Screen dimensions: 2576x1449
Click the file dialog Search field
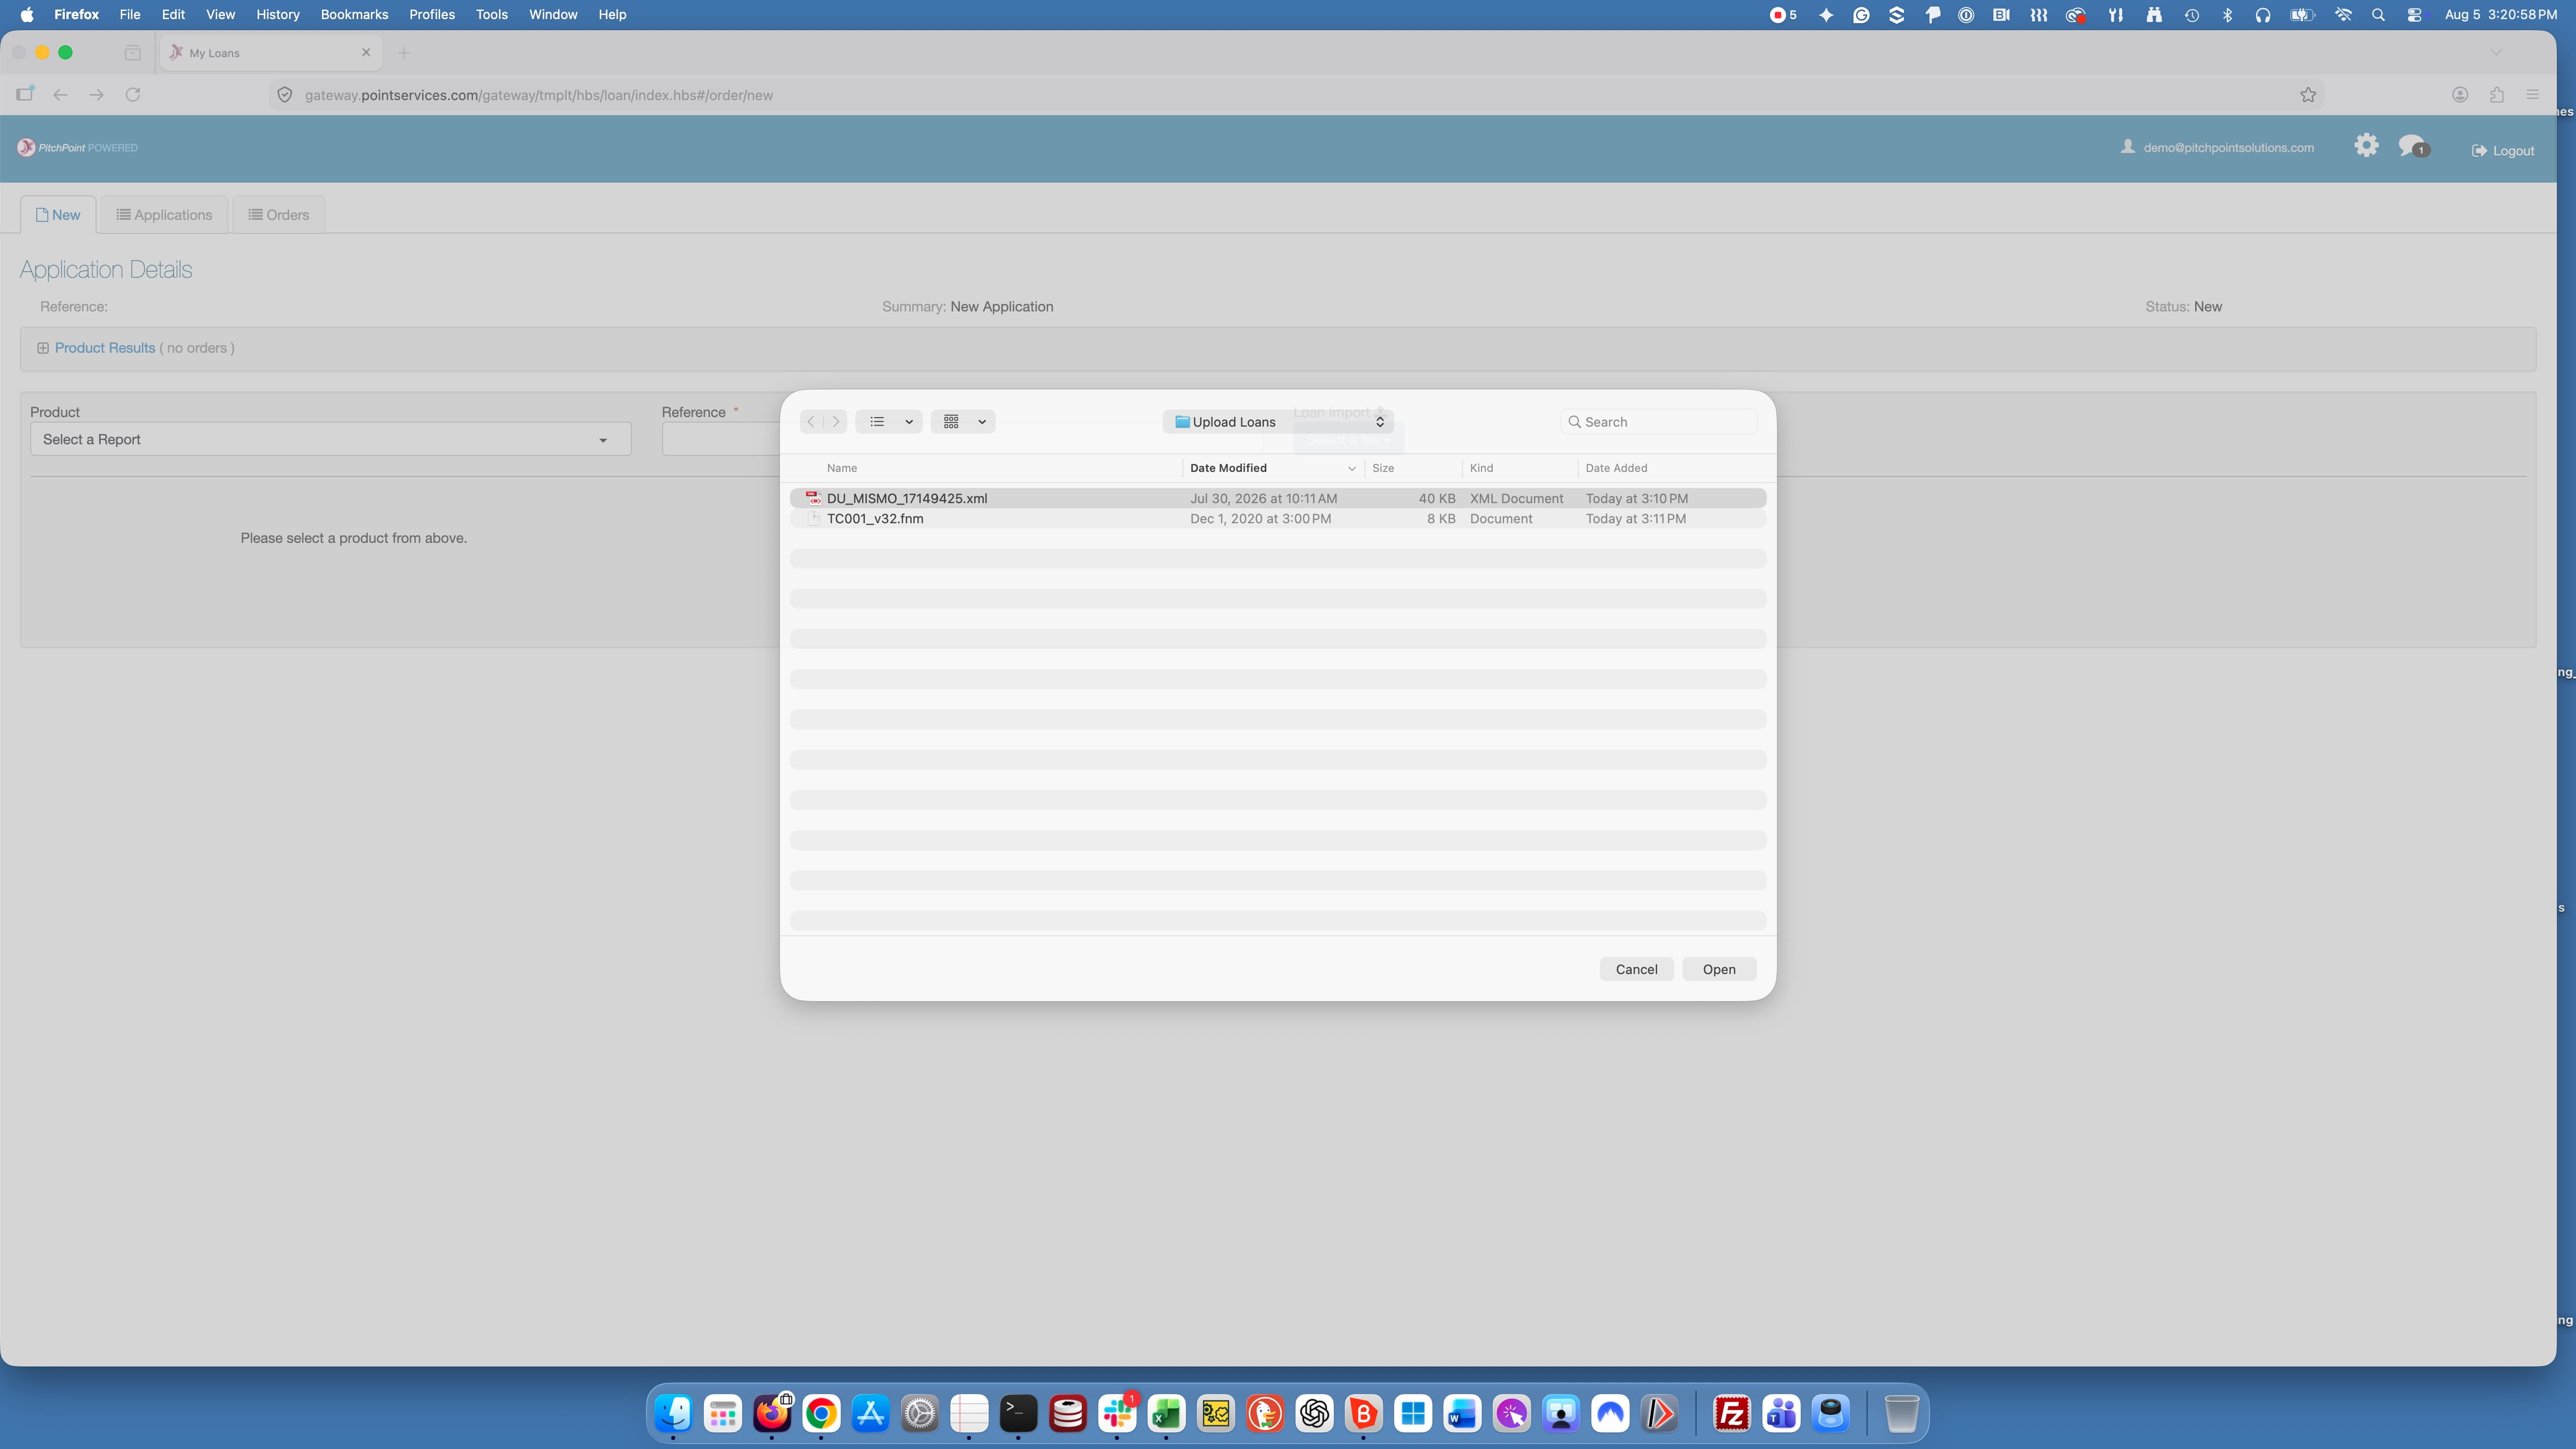[x=1659, y=422]
